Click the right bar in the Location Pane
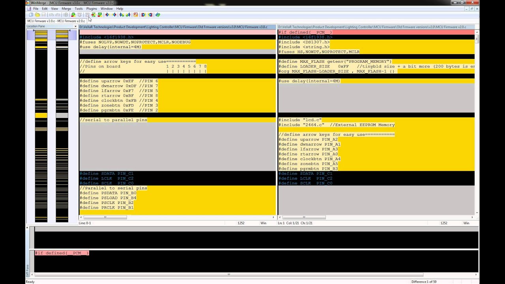505x284 pixels. [x=62, y=125]
